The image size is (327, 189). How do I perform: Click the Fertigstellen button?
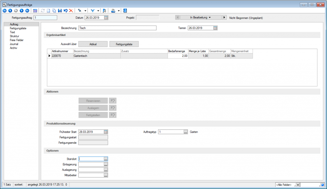click(x=93, y=115)
